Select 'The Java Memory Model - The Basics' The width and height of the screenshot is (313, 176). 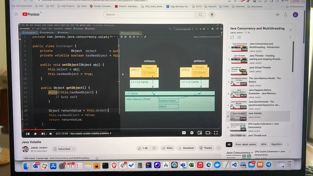pyautogui.click(x=260, y=82)
